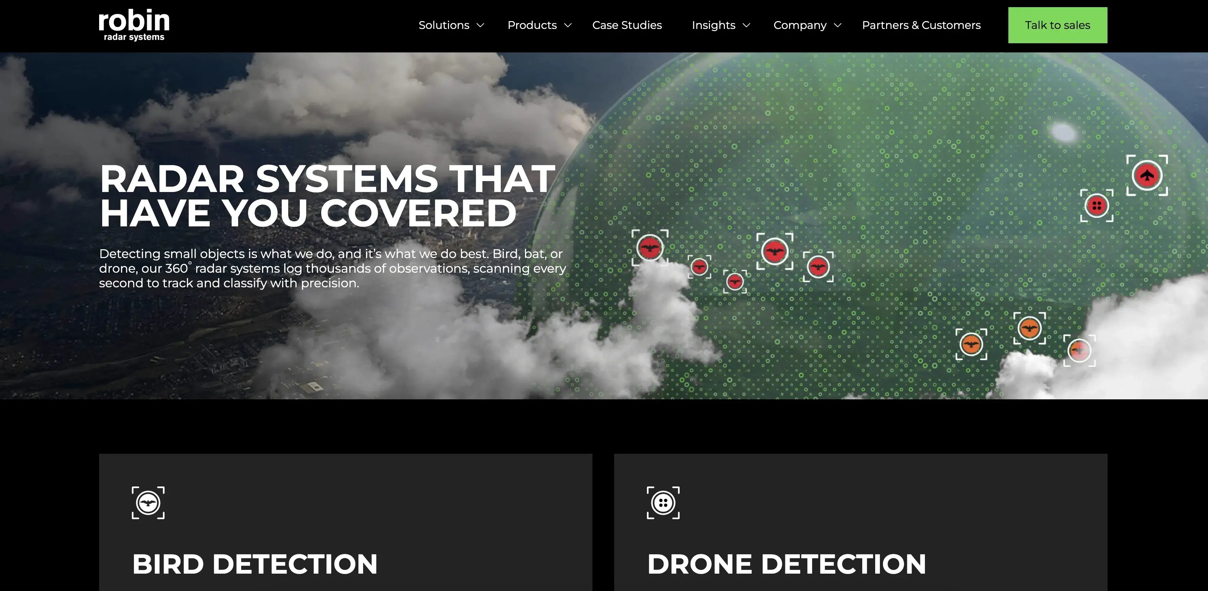Expand the Insights dropdown chevron
This screenshot has height=591, width=1208.
click(746, 25)
